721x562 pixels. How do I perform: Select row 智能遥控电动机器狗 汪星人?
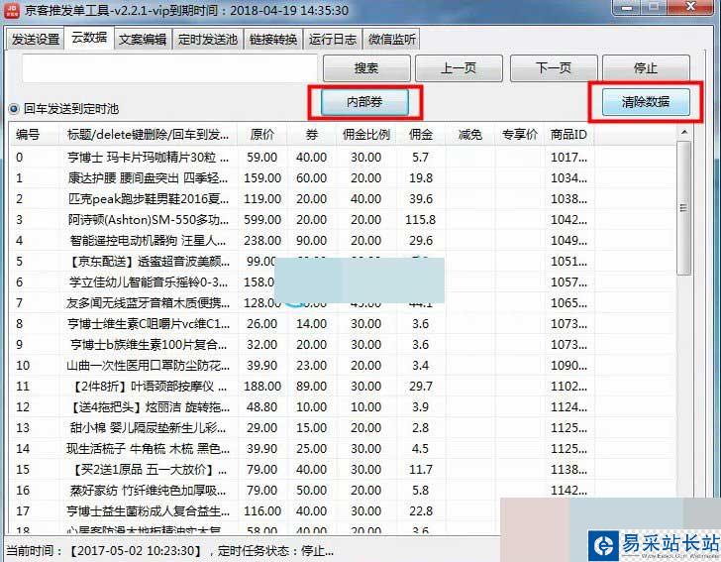tap(343, 240)
